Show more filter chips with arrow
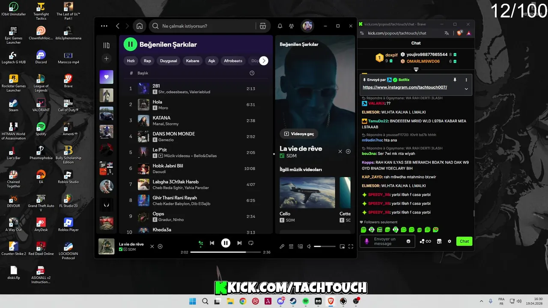548x308 pixels. [x=264, y=61]
